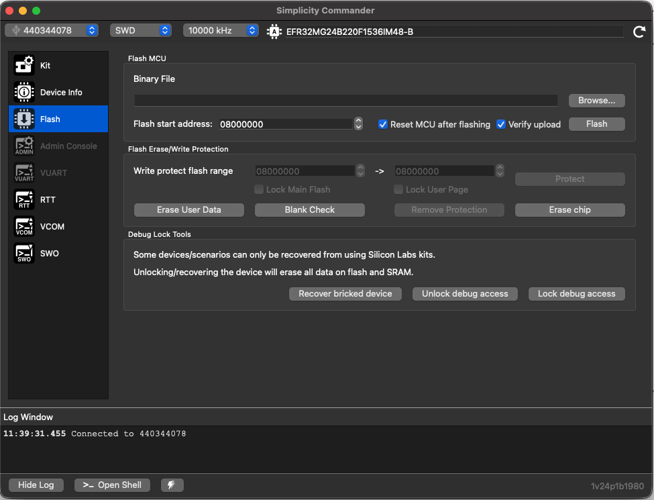Open VCOM using its console icon
The height and width of the screenshot is (500, 654).
(x=24, y=226)
